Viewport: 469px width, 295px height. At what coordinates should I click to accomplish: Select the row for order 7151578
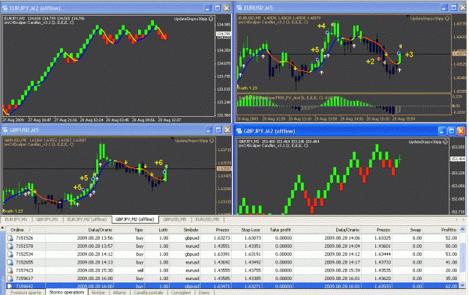coord(233,246)
